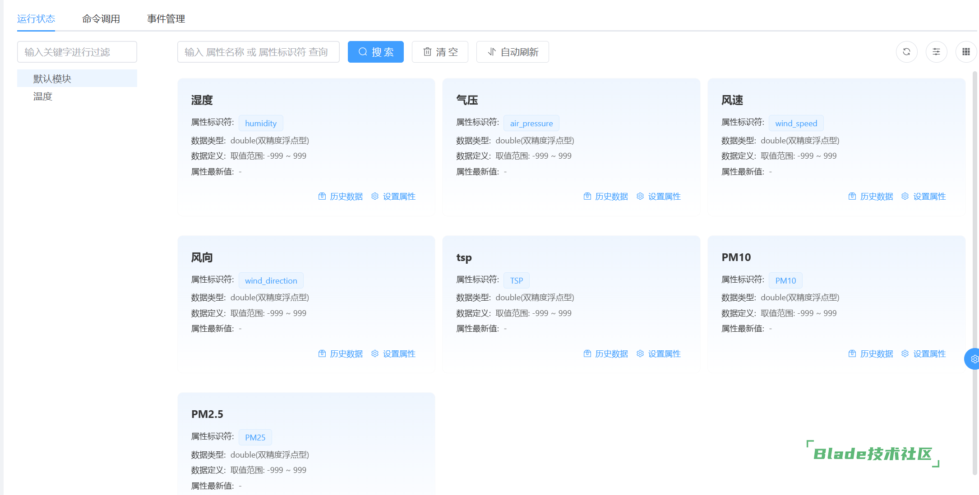Switch to the grid view icon
This screenshot has width=979, height=495.
click(x=966, y=52)
